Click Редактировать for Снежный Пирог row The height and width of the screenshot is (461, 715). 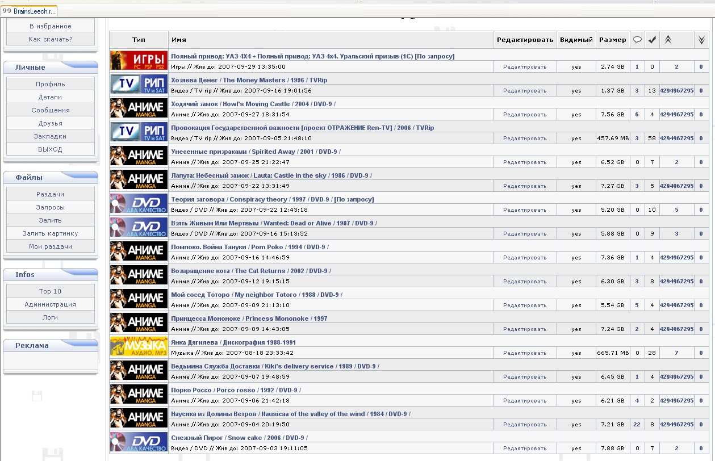(525, 448)
